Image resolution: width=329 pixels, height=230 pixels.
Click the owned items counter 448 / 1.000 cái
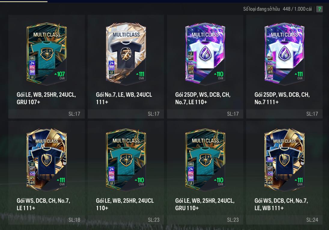coord(297,9)
